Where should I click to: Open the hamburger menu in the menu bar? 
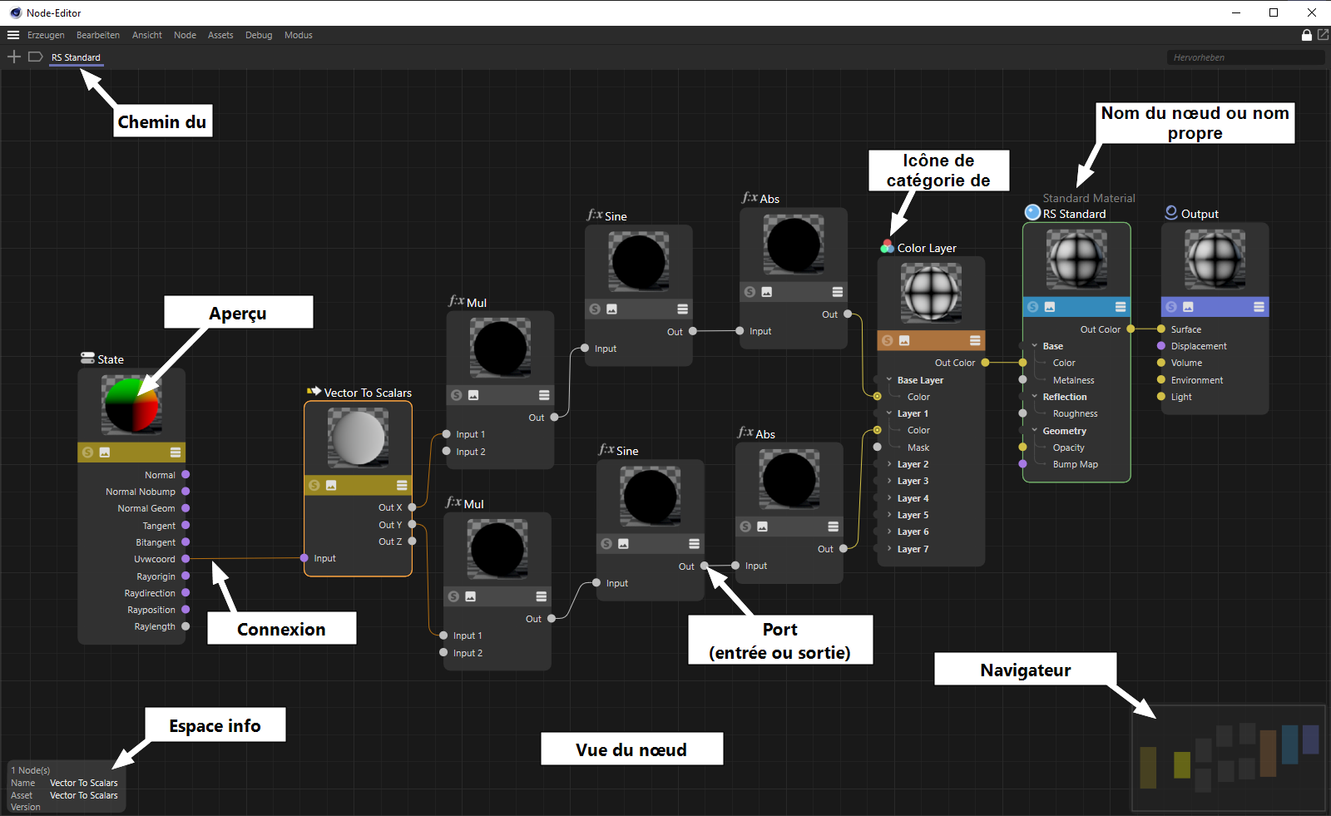coord(13,35)
